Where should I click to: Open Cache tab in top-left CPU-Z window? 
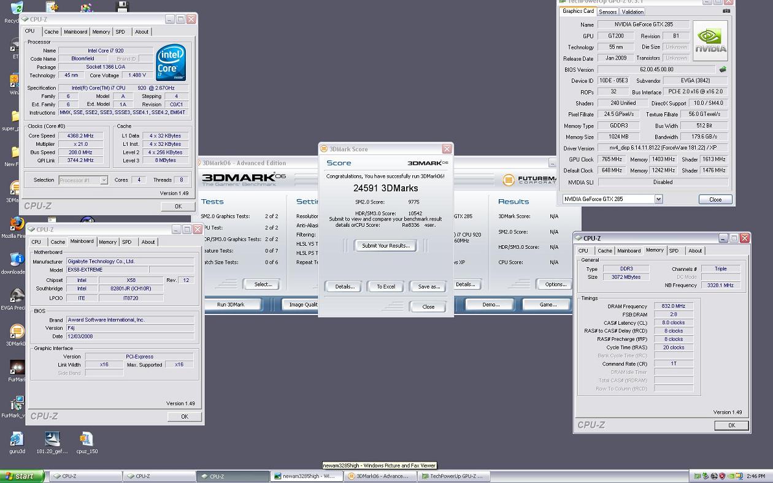point(52,32)
